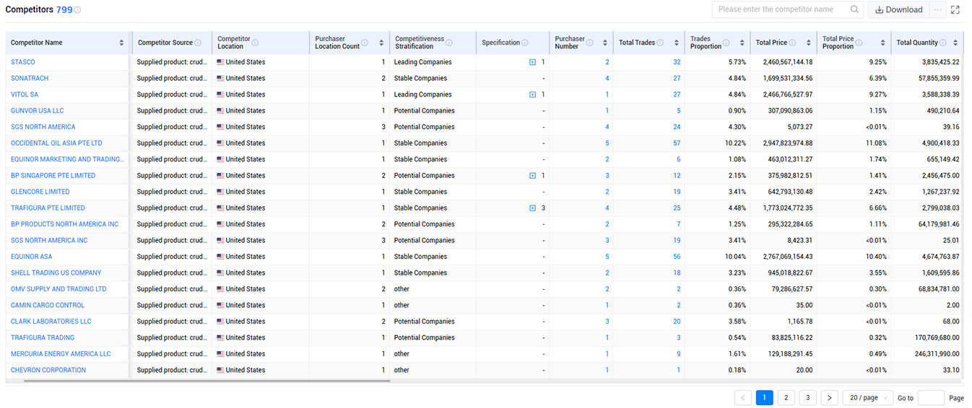Click the previous page arrow
The width and height of the screenshot is (972, 408).
(742, 398)
